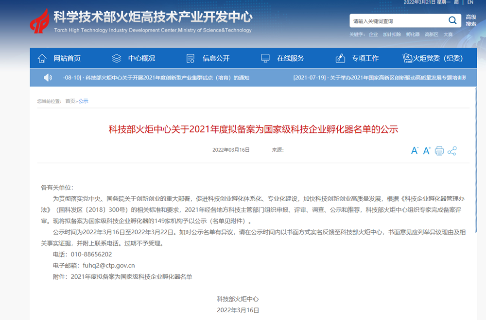Image resolution: width=486 pixels, height=320 pixels.
Task: Click the home icon beside 网站首页
Action: point(42,58)
